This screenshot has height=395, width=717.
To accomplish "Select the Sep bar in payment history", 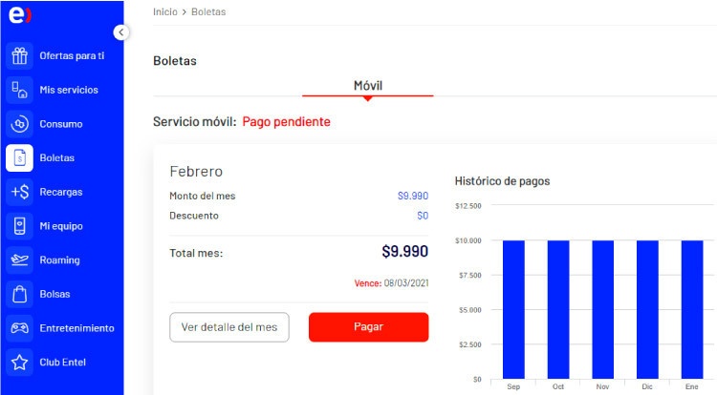I will coord(513,309).
